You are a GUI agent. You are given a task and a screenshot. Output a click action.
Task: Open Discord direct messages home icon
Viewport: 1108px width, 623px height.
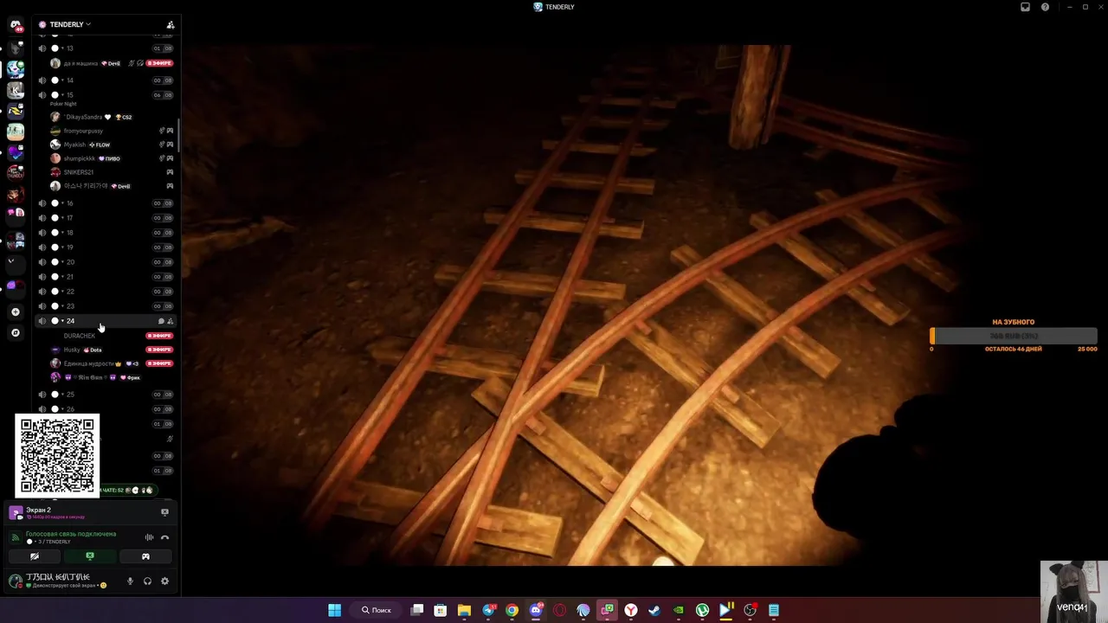click(15, 25)
